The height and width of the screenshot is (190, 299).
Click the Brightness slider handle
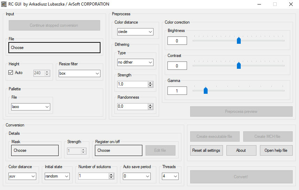pyautogui.click(x=239, y=41)
